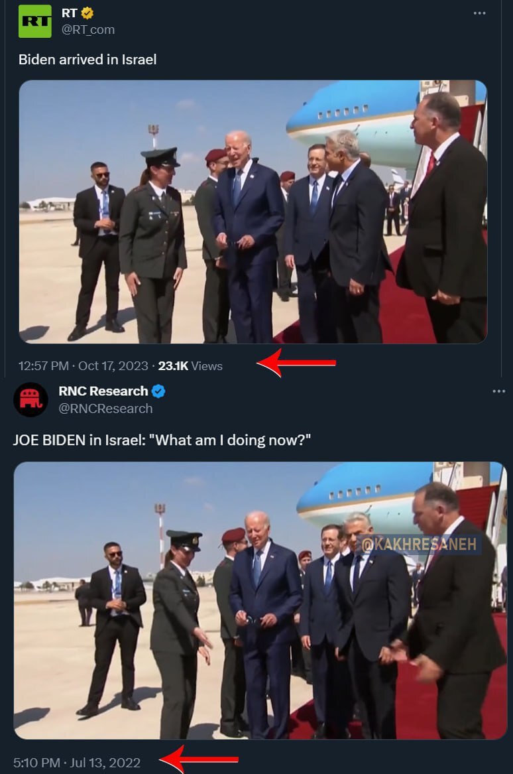Click the @KAKHRESANEH watermark on the video
The width and height of the screenshot is (513, 774).
point(420,545)
